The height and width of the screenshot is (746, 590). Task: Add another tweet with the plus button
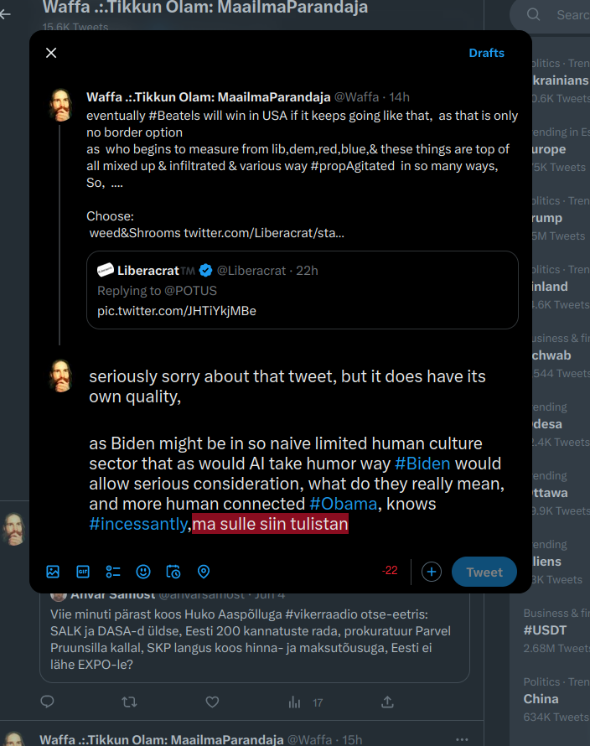[432, 572]
